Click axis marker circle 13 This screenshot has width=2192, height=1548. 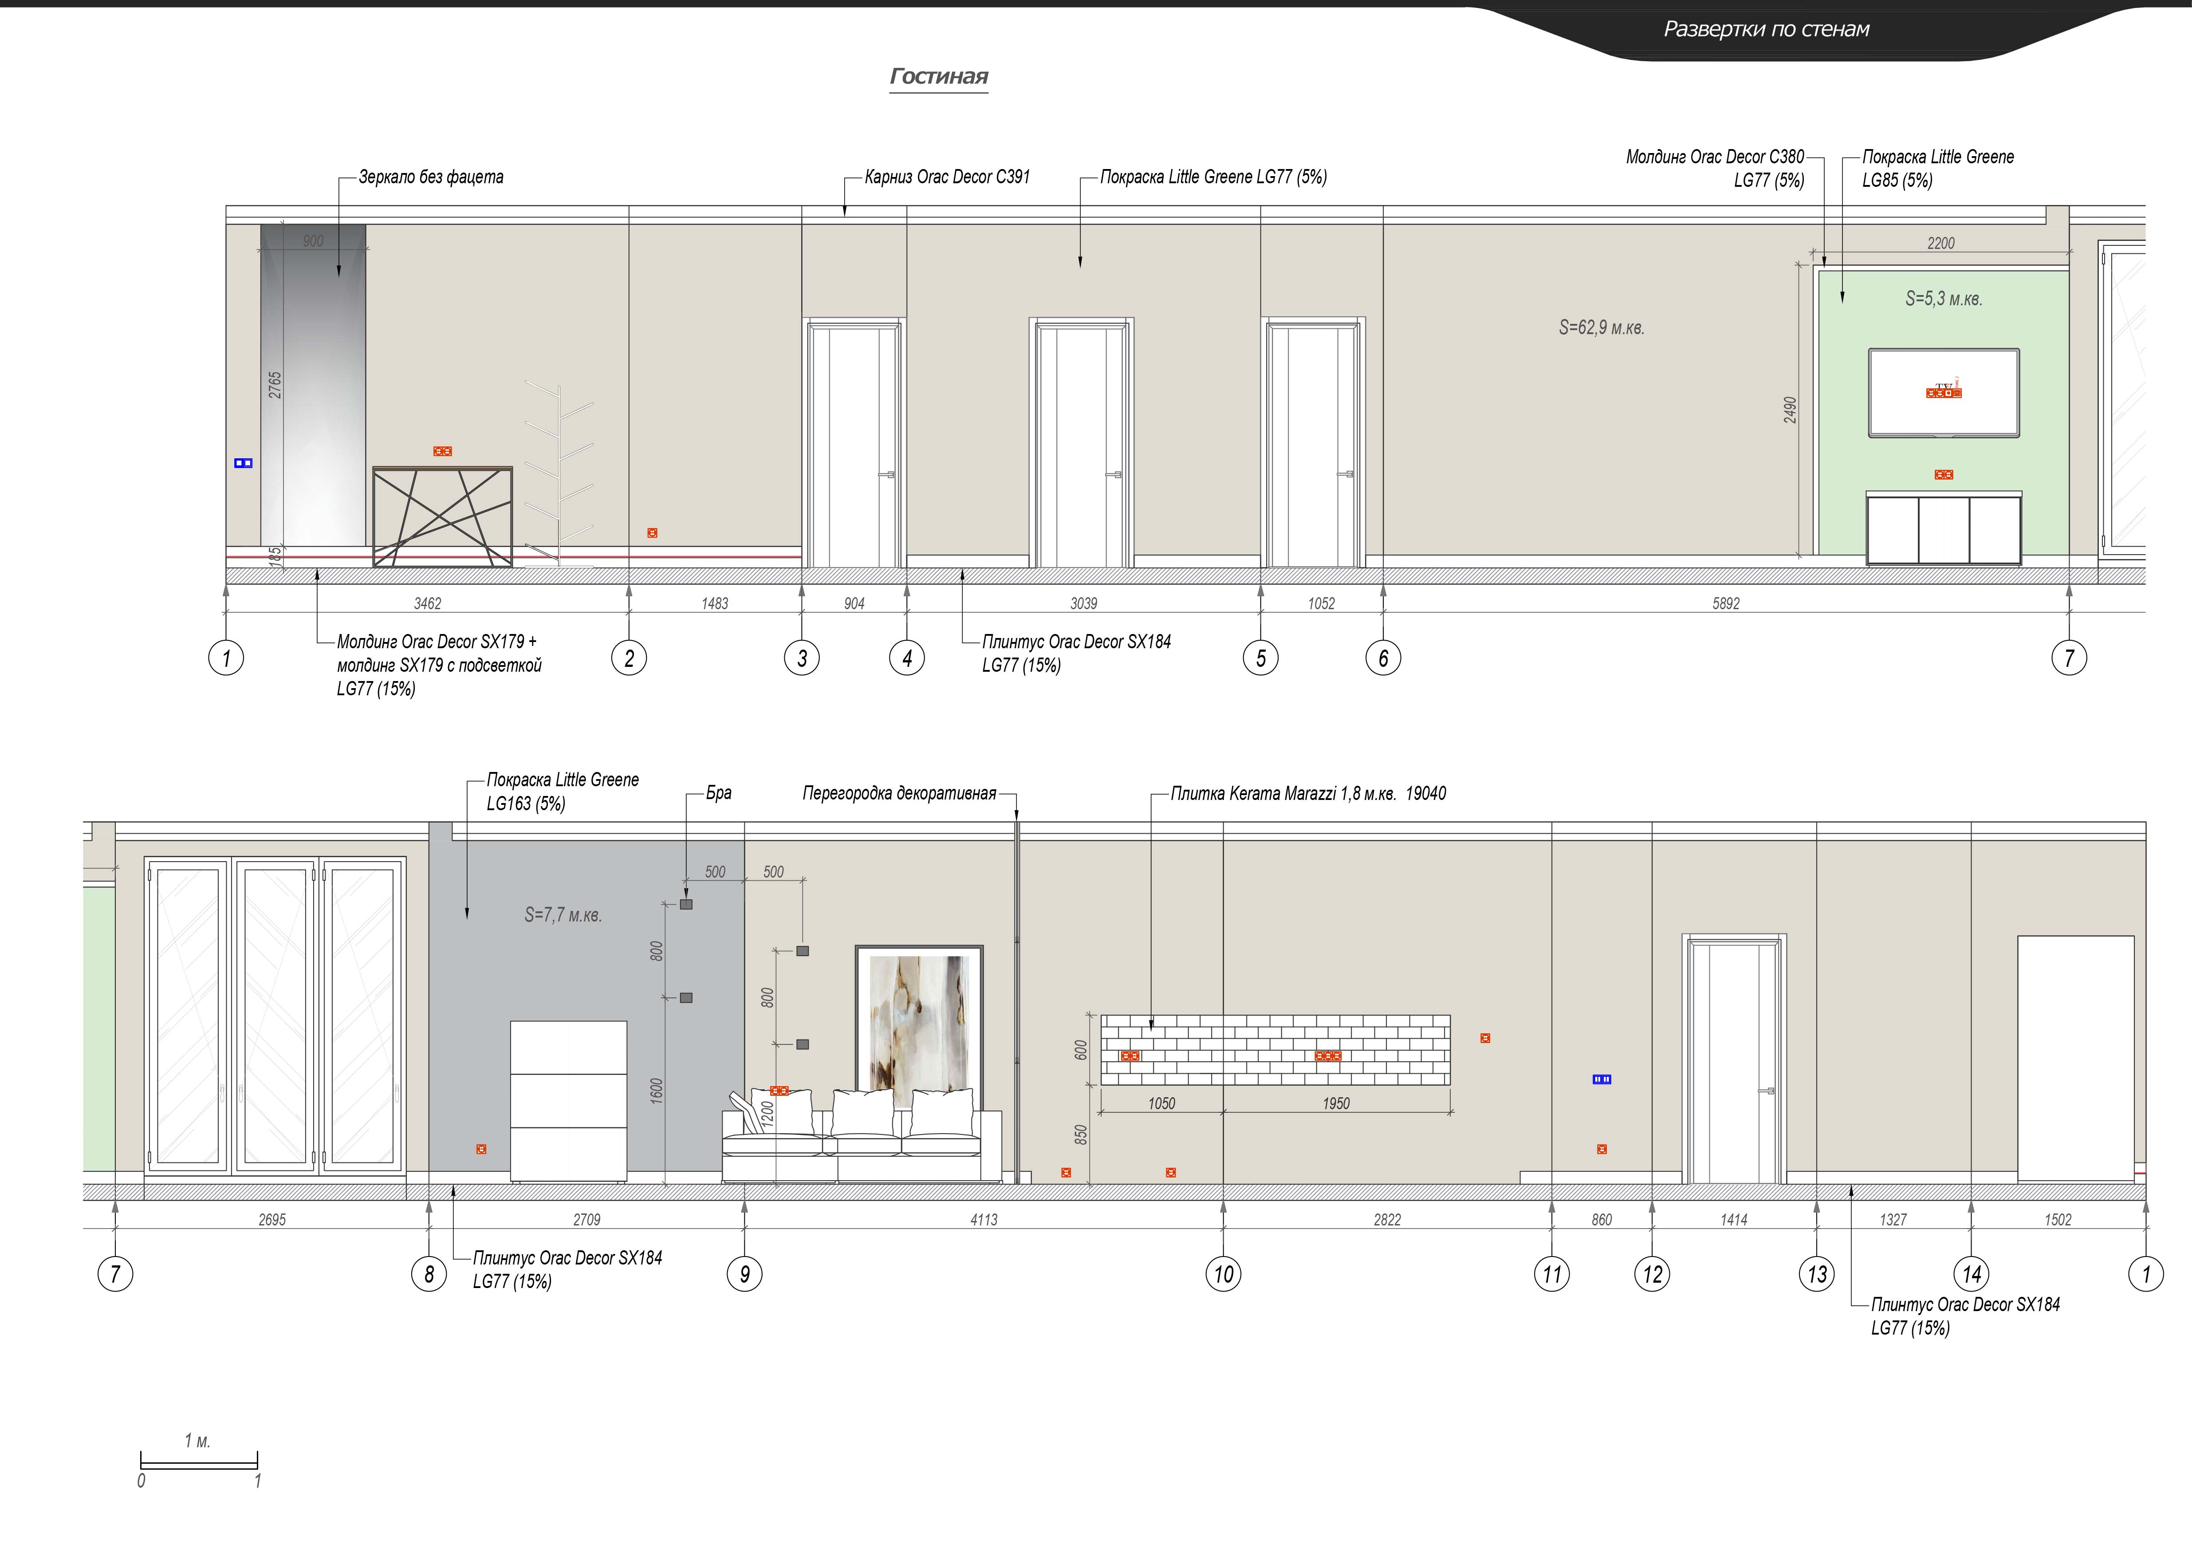tap(1817, 1274)
